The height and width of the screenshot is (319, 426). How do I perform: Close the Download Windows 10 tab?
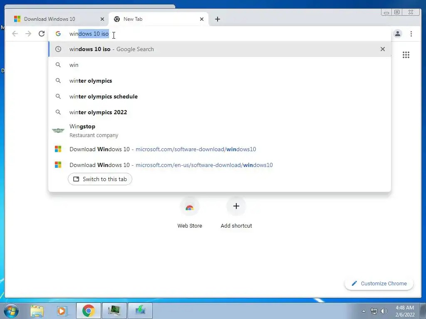coord(102,19)
